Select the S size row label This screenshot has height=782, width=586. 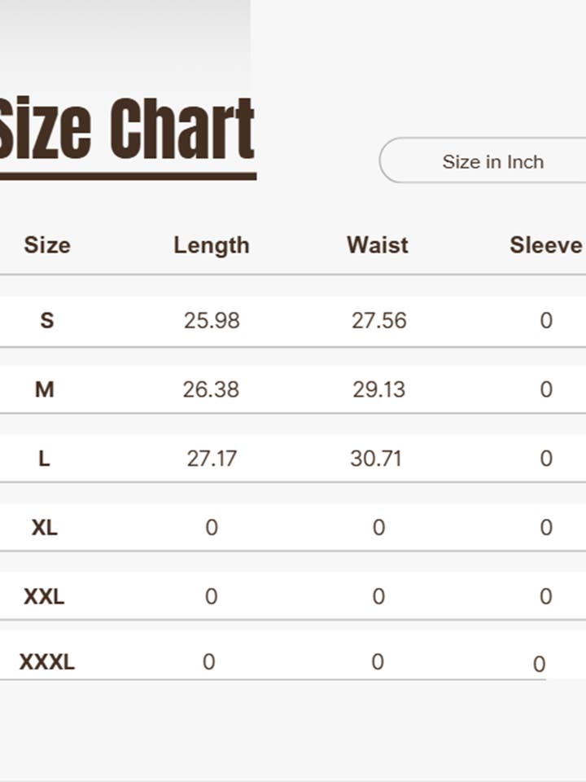pos(47,320)
